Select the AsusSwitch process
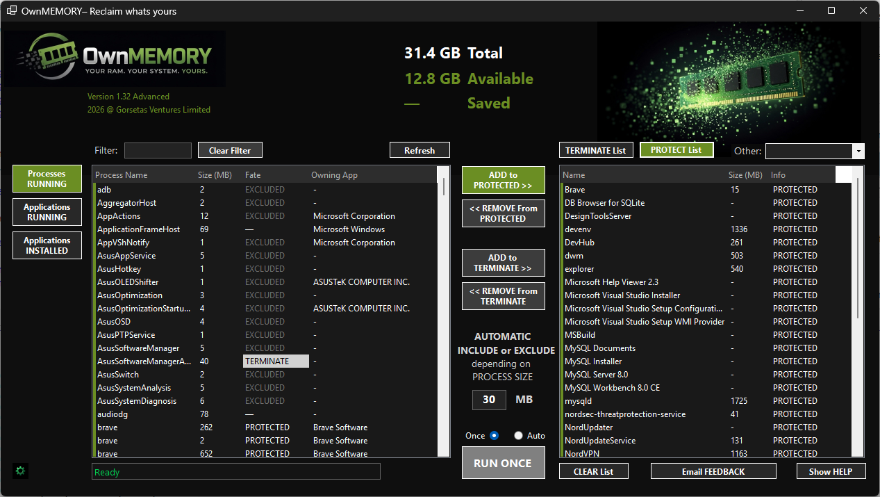The height and width of the screenshot is (497, 880). point(265,375)
